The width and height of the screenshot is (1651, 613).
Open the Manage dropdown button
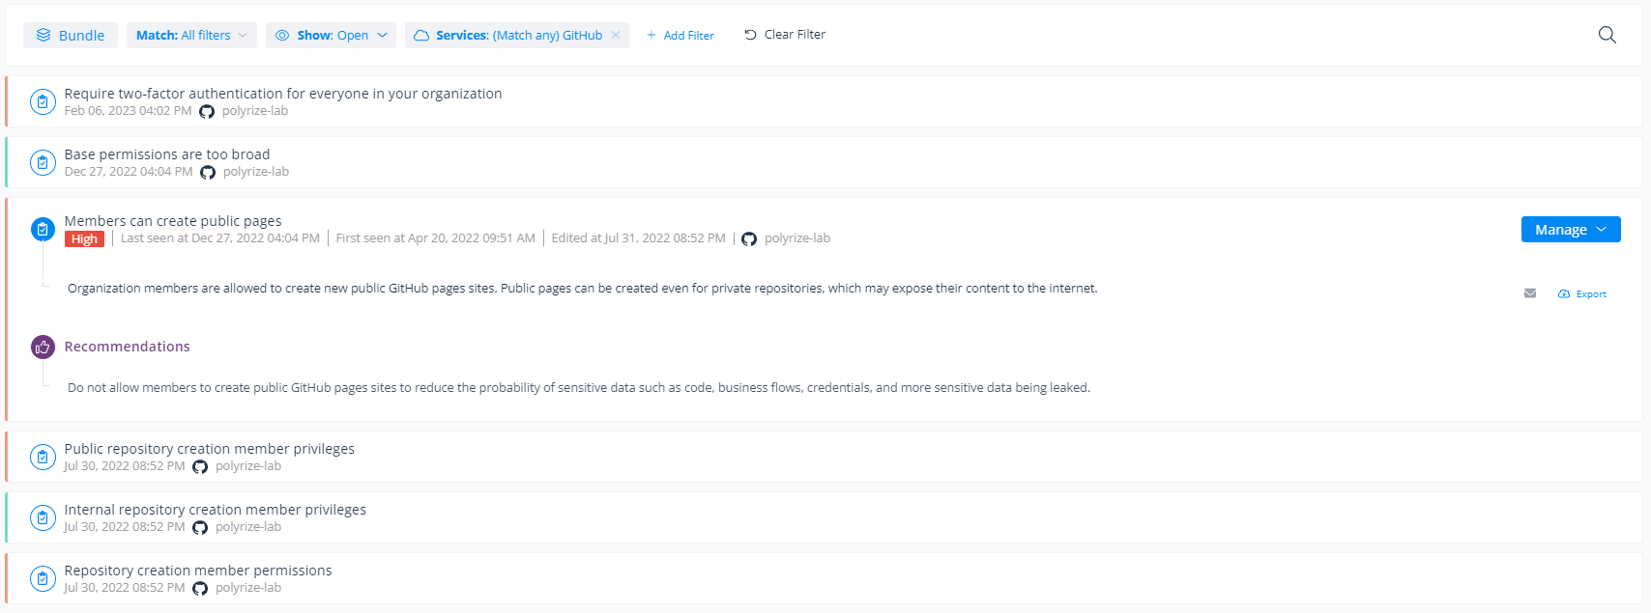pyautogui.click(x=1571, y=230)
